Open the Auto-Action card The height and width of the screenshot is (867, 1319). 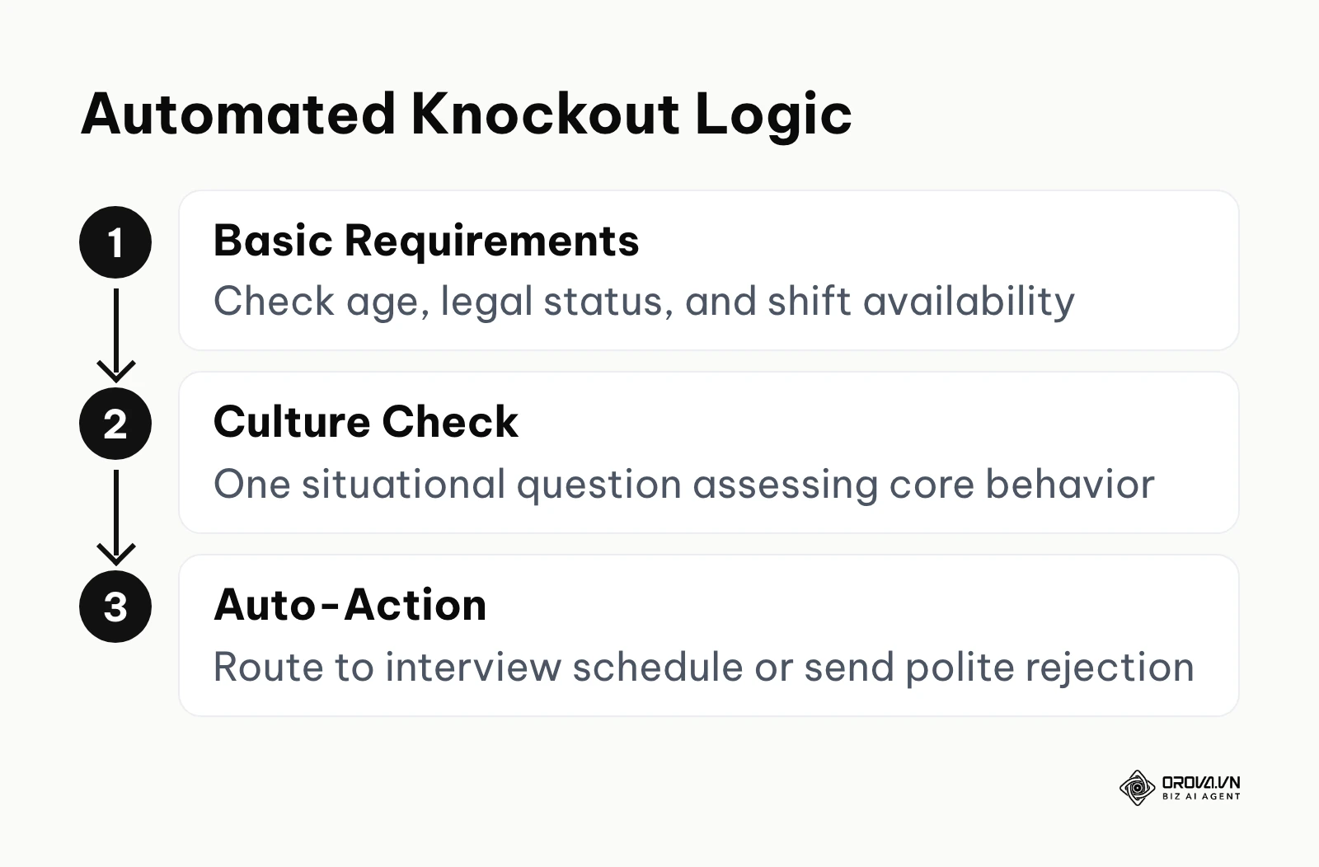click(709, 635)
